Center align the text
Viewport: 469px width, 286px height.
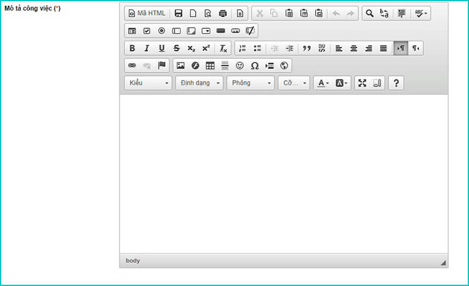(x=353, y=48)
